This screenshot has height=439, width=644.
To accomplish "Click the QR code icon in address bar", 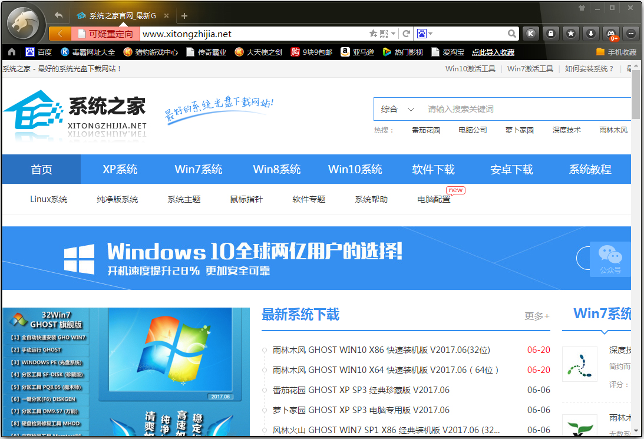I will tap(384, 34).
